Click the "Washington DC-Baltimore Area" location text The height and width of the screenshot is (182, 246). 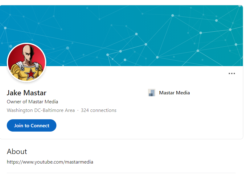click(x=41, y=110)
